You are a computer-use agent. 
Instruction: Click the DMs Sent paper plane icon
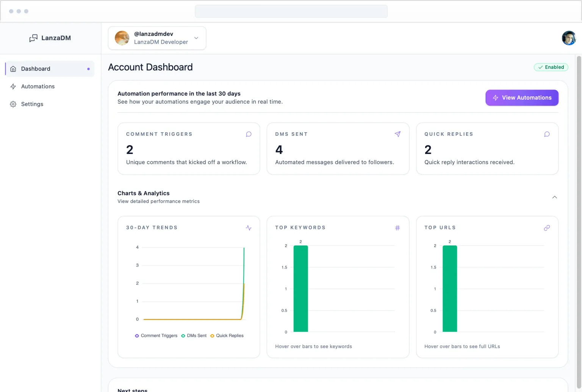(x=397, y=134)
